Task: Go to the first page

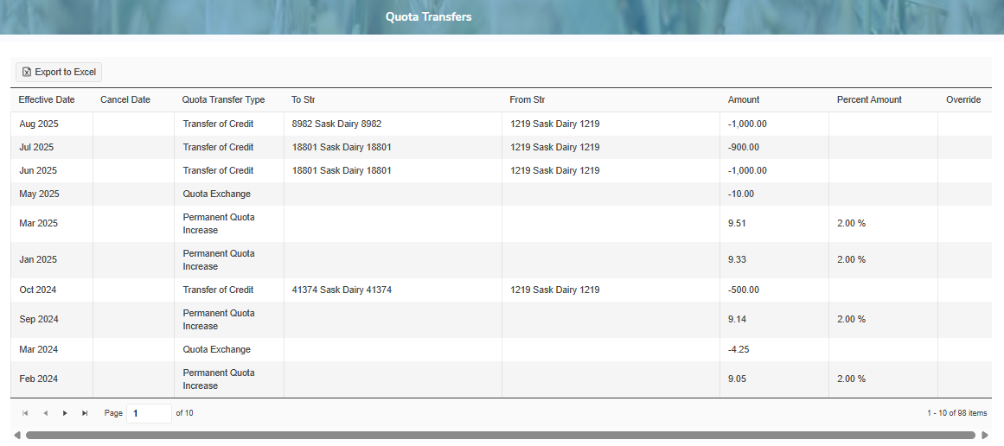Action: (x=24, y=413)
